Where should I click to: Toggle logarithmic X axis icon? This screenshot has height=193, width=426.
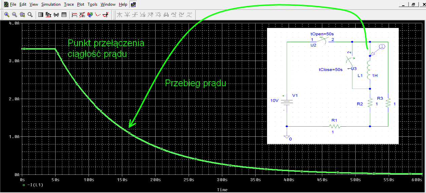tap(41, 14)
